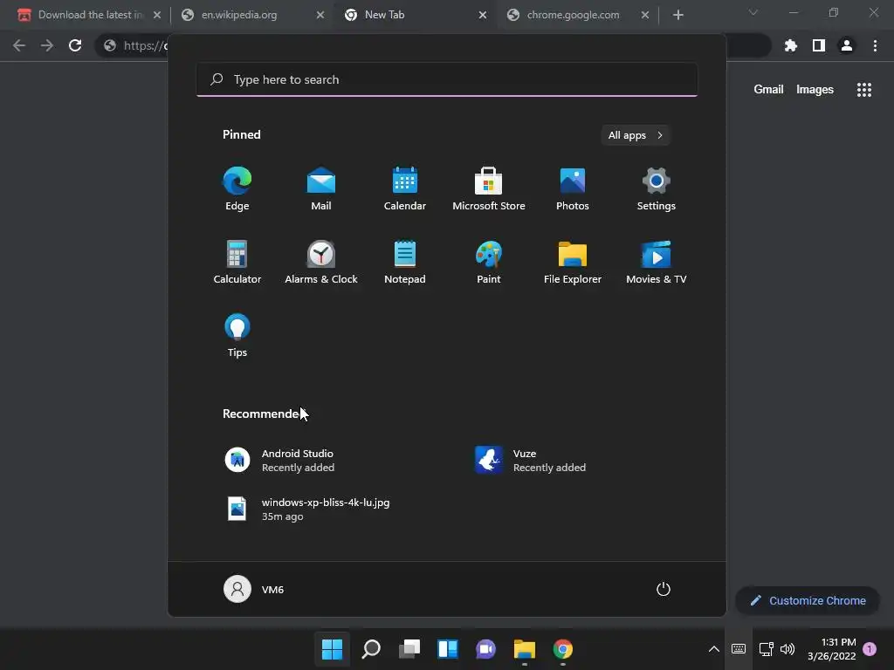Reload the current Chrome page

75,45
